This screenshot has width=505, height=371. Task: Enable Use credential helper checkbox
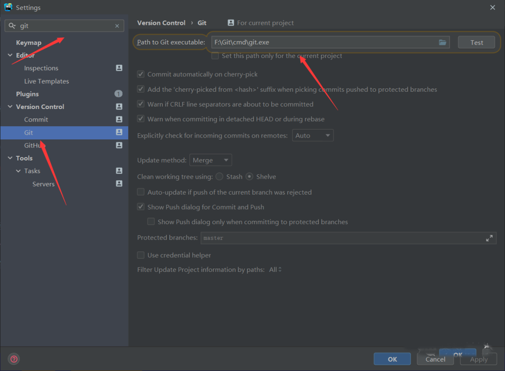point(141,255)
